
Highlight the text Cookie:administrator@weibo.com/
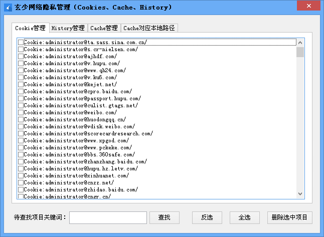70,113
